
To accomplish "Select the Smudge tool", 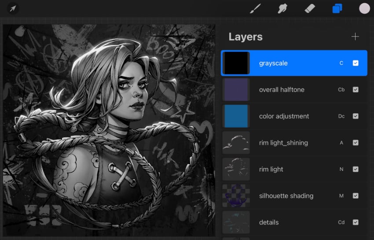I will coord(282,9).
